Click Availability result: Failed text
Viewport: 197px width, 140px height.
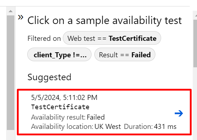point(68,117)
